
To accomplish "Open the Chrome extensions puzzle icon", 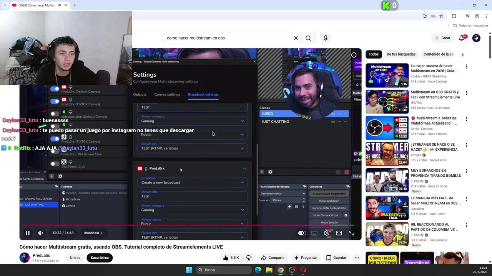I will (x=454, y=16).
